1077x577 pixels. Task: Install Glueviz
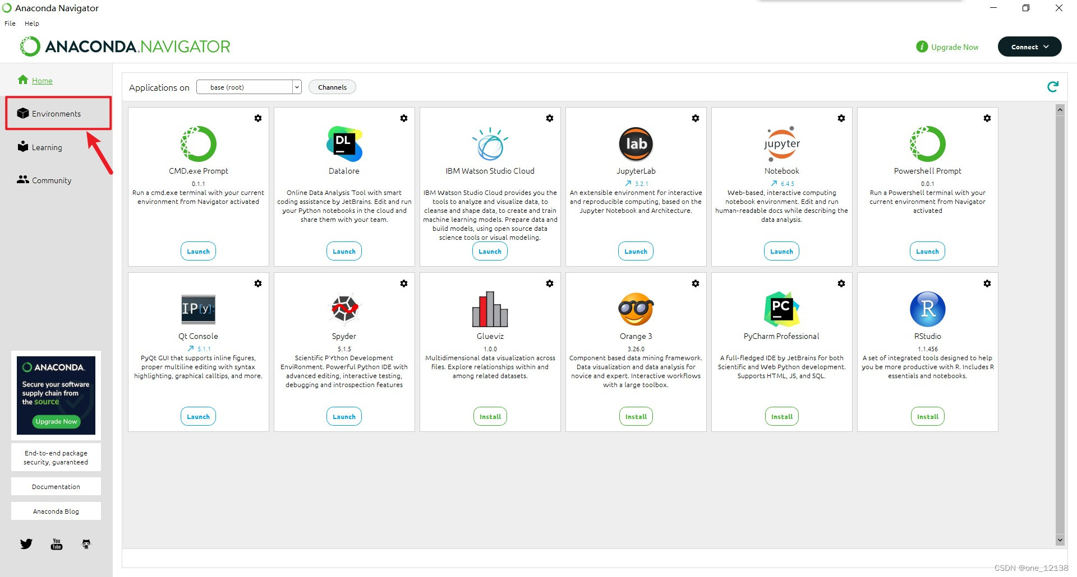(490, 416)
